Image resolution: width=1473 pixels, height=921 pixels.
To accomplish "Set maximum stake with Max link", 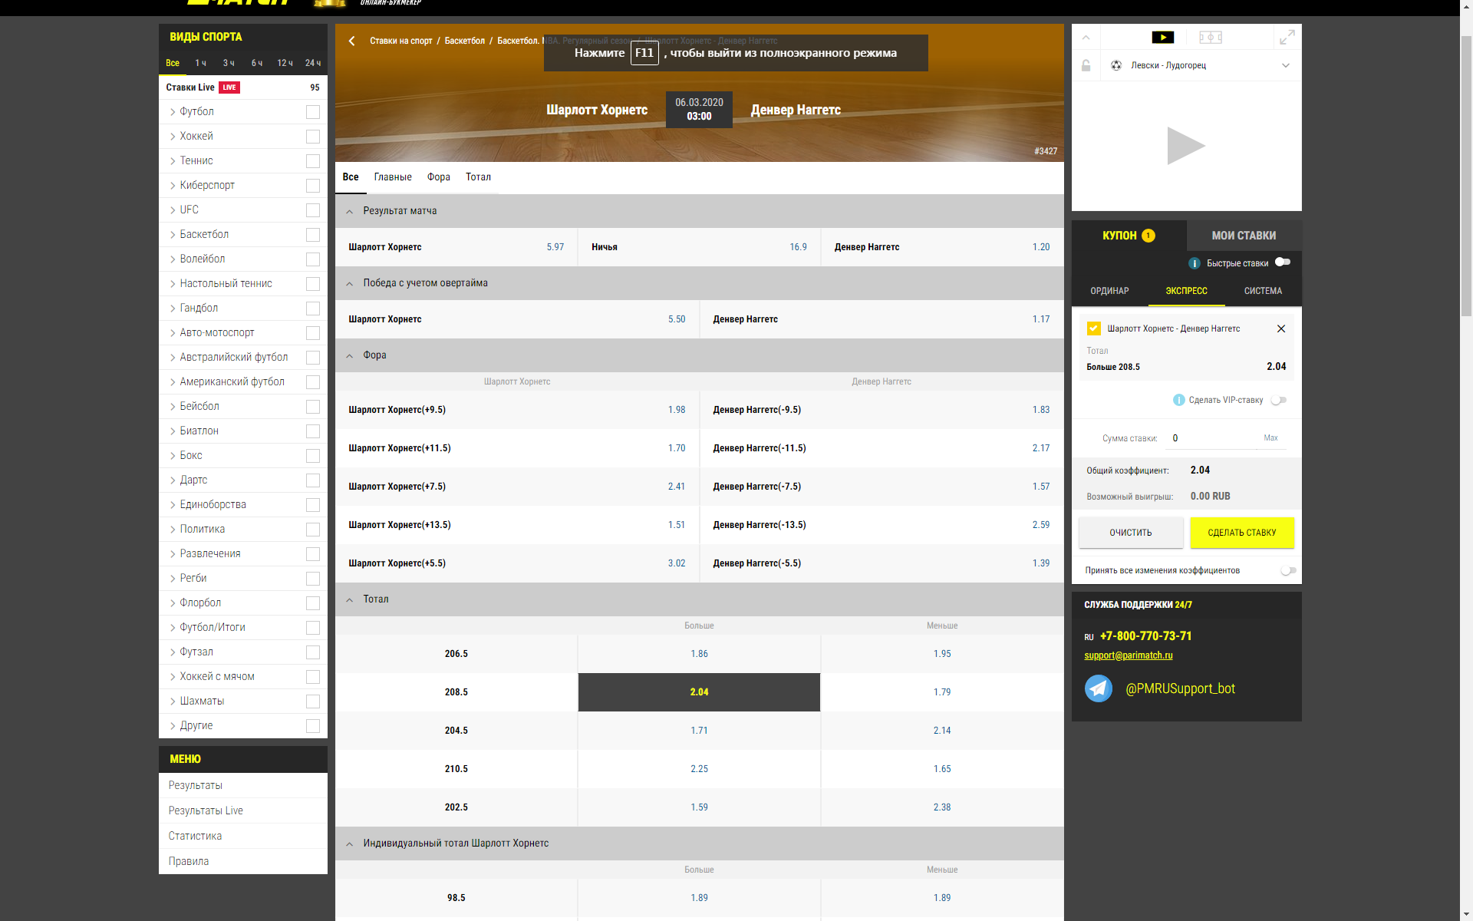I will click(x=1270, y=438).
